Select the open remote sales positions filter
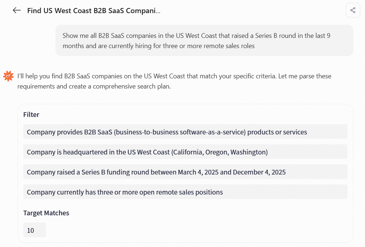This screenshot has height=247, width=365. [x=185, y=192]
